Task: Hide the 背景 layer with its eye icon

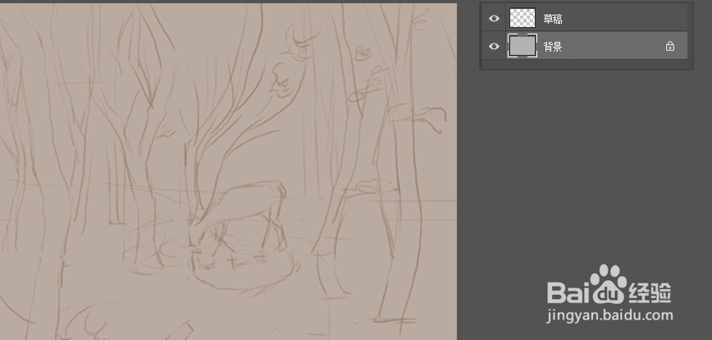Action: pos(494,46)
